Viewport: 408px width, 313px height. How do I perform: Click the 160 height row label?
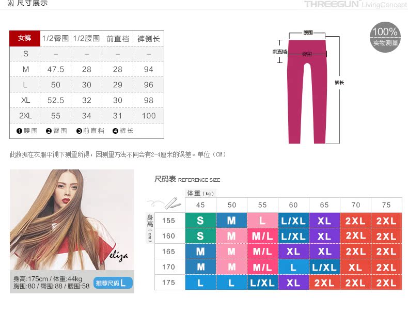tap(168, 236)
